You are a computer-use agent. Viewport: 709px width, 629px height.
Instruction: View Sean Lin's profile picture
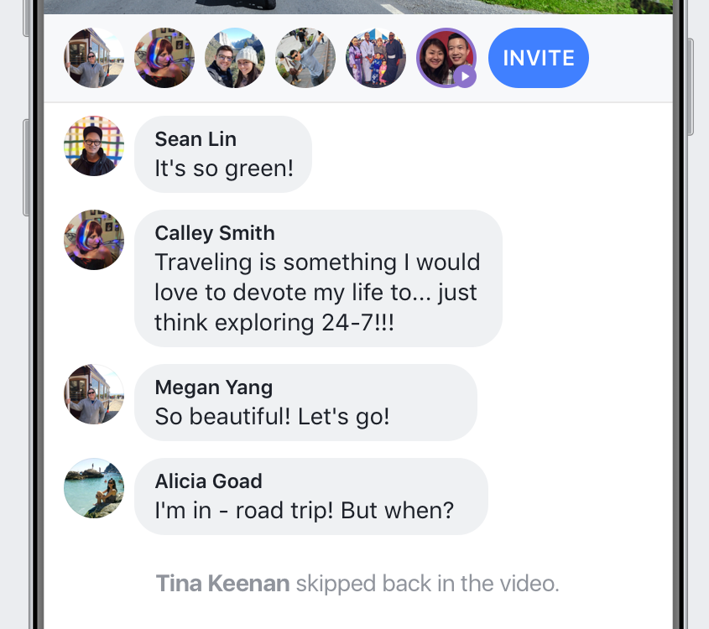94,146
